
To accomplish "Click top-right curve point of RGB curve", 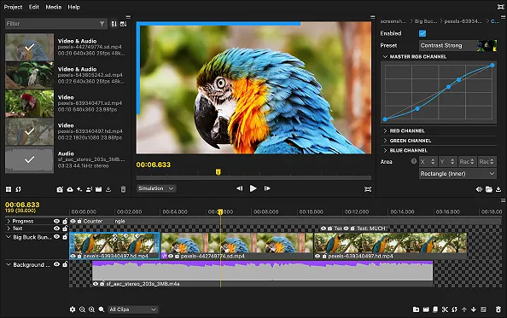I will click(x=492, y=65).
